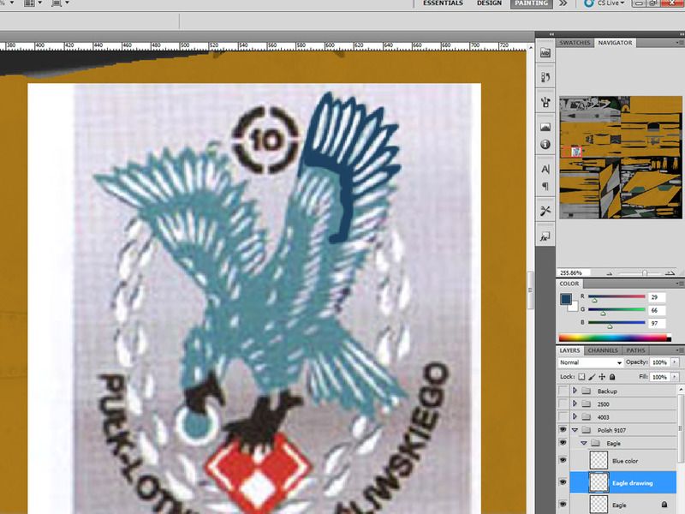
Task: Click the lock all icon in Layers
Action: click(612, 377)
